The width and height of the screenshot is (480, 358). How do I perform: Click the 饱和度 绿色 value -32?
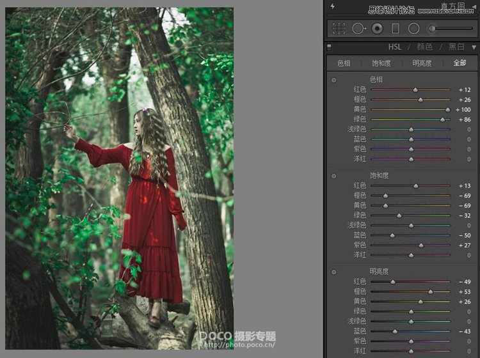465,215
